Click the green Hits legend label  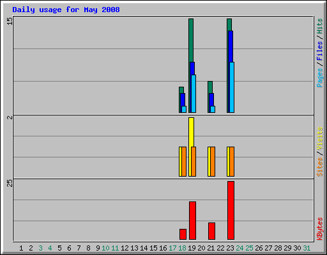pyautogui.click(x=319, y=26)
